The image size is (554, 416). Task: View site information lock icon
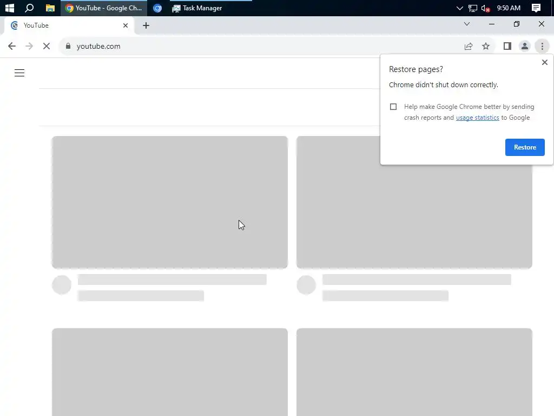pyautogui.click(x=68, y=46)
